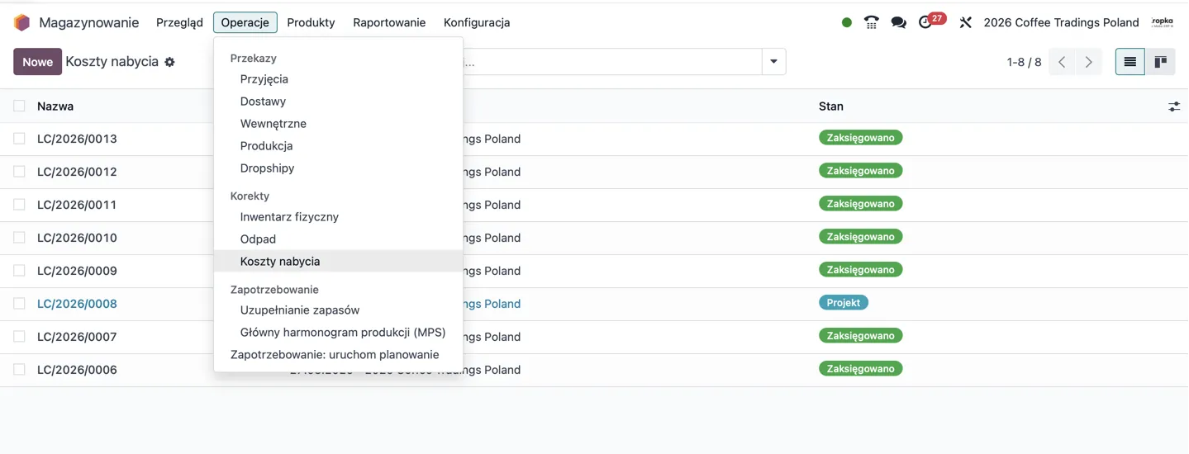
Task: Open the debug tools wrench icon
Action: click(965, 22)
